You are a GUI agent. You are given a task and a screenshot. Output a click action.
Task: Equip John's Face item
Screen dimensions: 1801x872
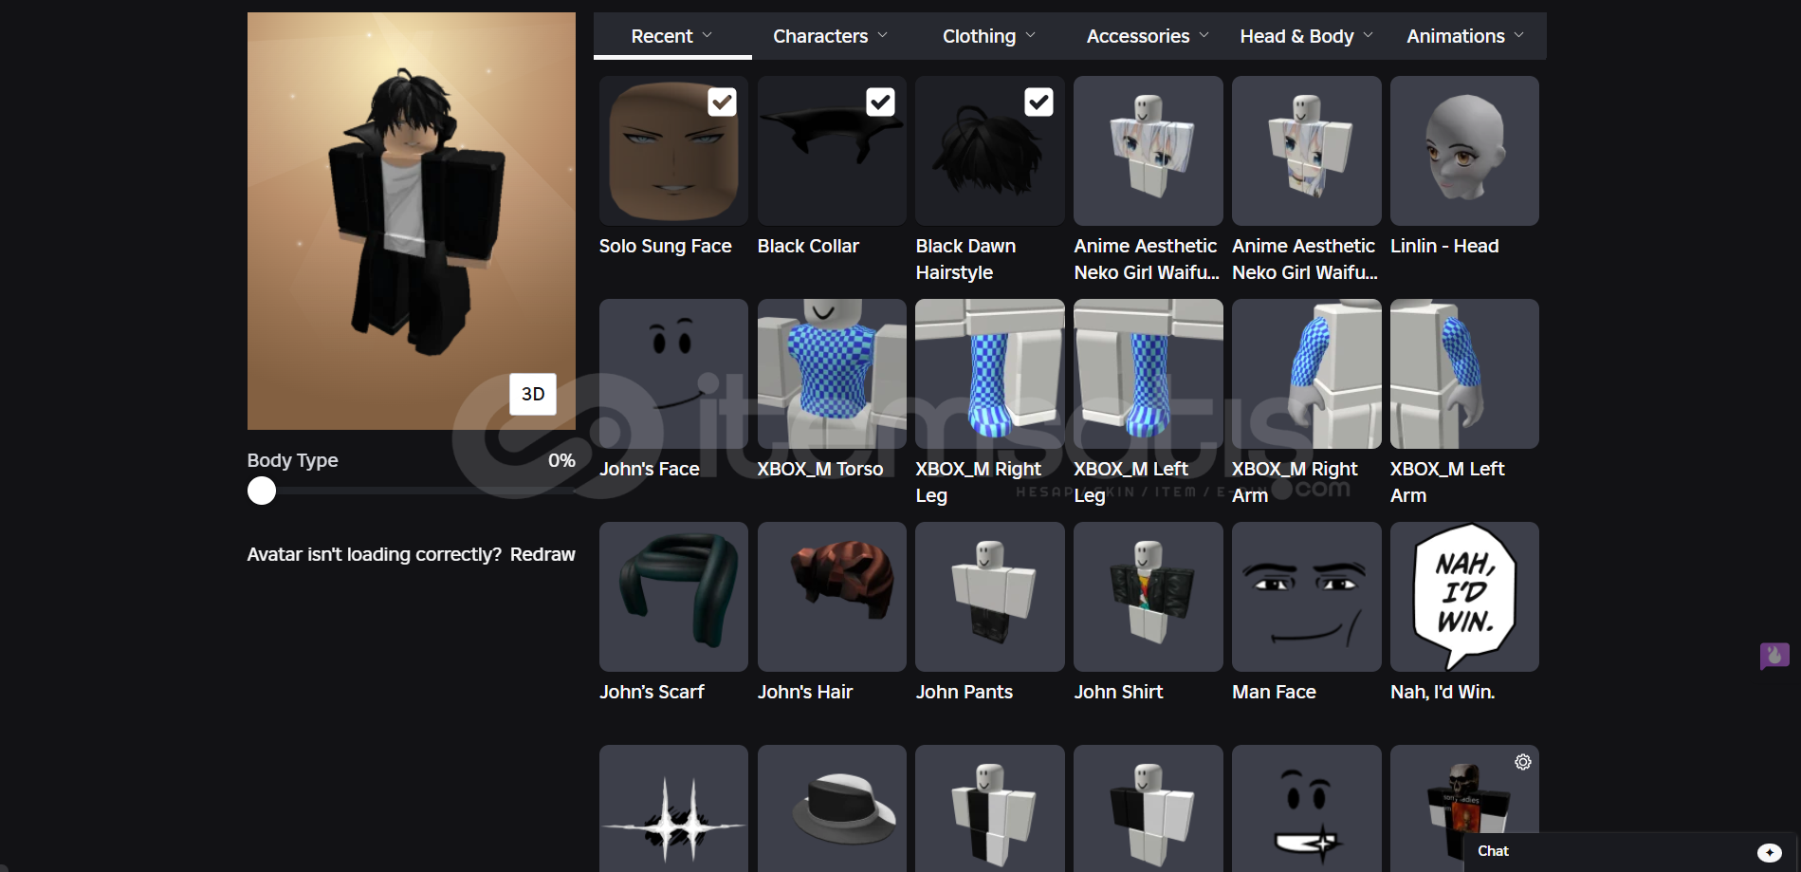click(x=673, y=374)
